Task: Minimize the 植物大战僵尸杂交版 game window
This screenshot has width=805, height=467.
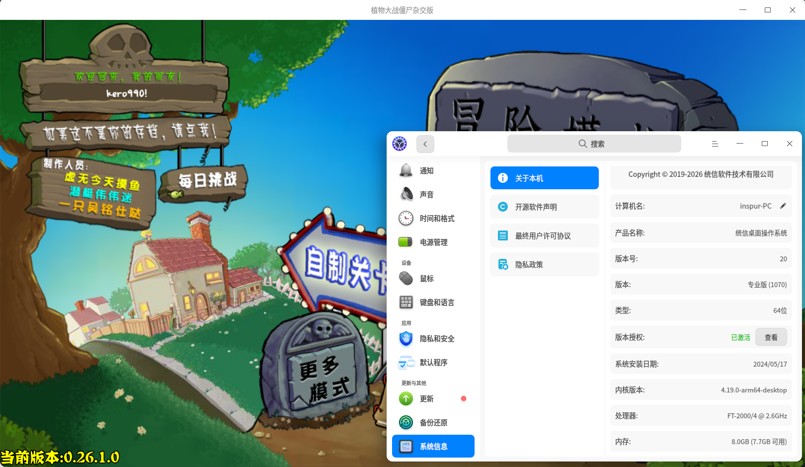Action: tap(743, 10)
